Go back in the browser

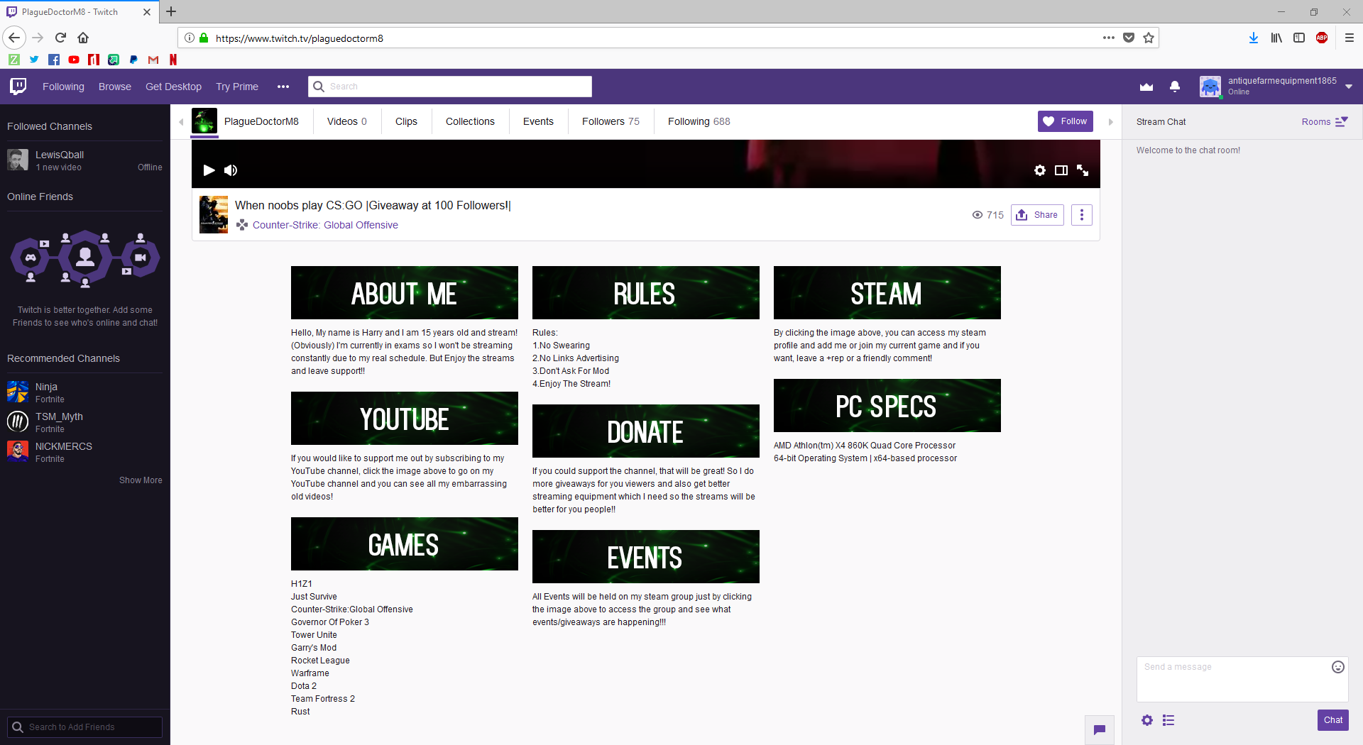(14, 38)
